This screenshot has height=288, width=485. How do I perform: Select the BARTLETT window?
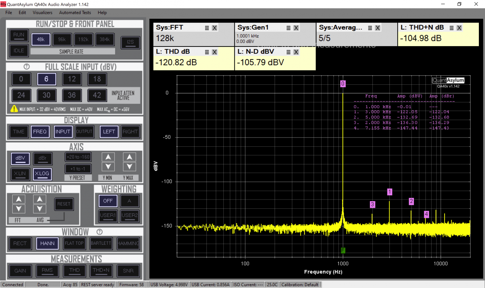pyautogui.click(x=101, y=243)
